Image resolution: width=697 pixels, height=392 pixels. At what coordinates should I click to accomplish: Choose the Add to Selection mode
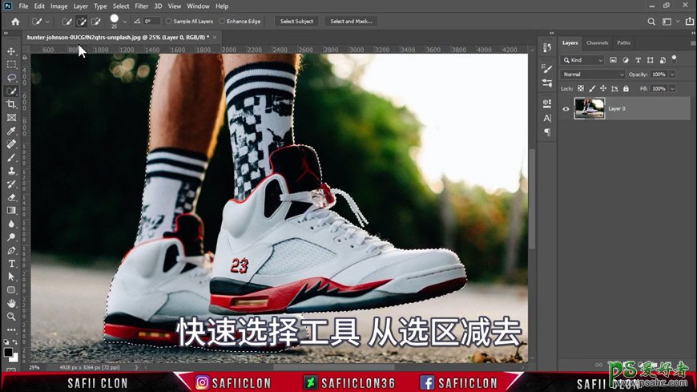[82, 22]
